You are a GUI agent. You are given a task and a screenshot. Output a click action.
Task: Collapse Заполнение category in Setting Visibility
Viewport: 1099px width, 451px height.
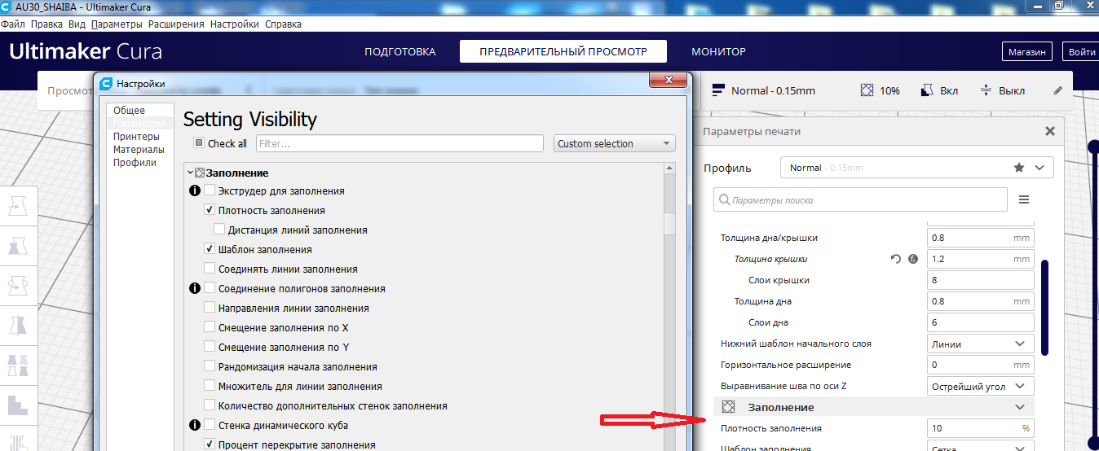coord(190,173)
